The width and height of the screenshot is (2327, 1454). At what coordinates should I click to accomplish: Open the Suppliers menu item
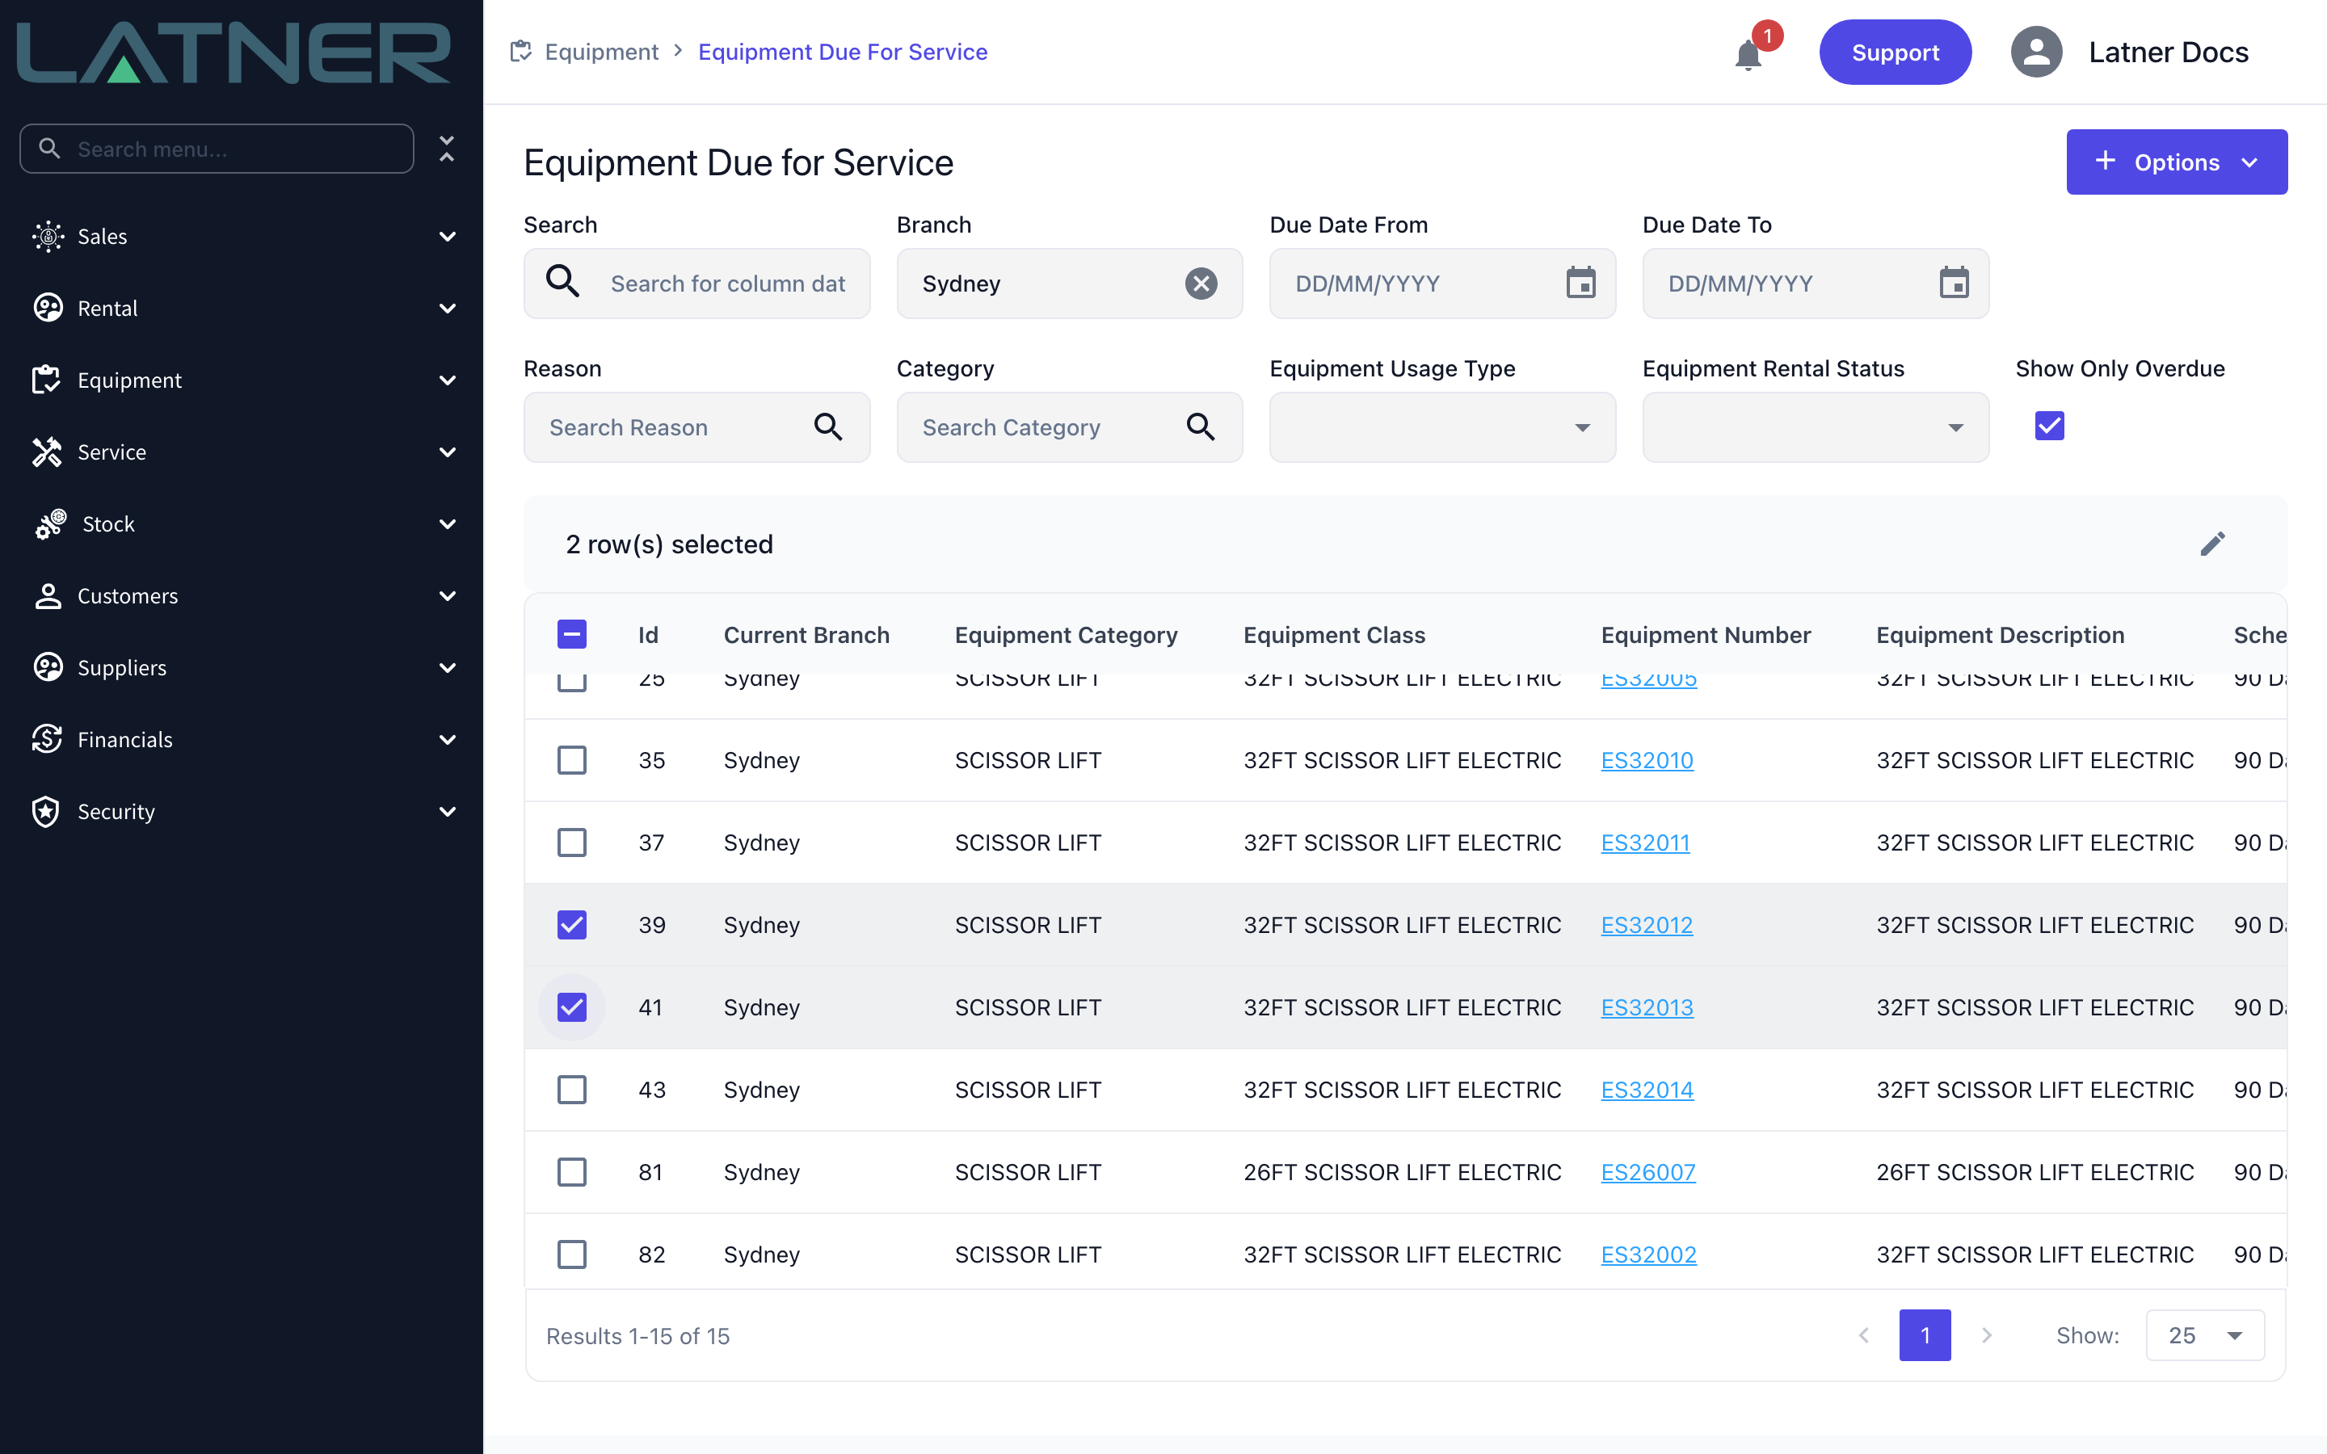coord(242,667)
